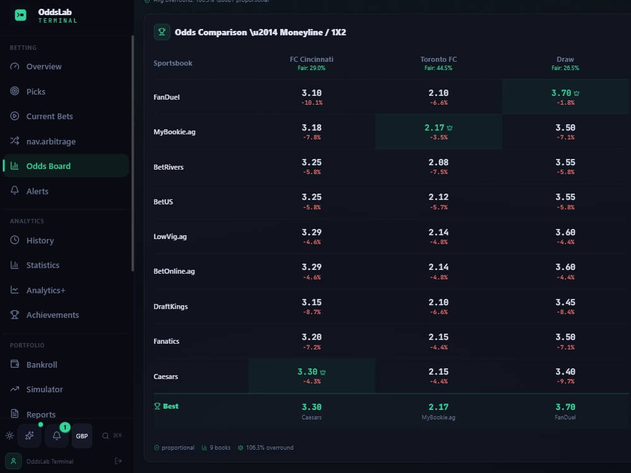Click the LowVig.ag sportsbook name
631x473 pixels.
tap(170, 237)
